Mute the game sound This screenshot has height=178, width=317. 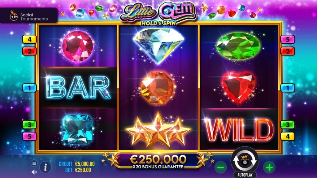click(34, 172)
